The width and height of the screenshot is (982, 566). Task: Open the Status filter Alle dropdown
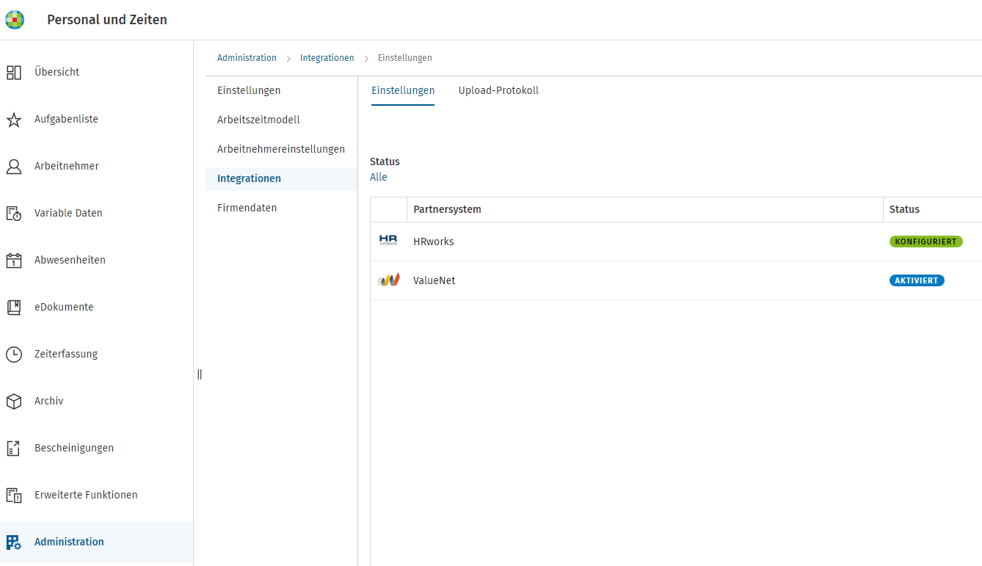(x=379, y=177)
